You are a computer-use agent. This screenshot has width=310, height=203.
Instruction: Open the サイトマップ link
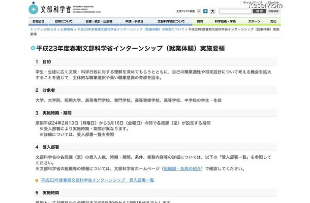[x=253, y=3]
